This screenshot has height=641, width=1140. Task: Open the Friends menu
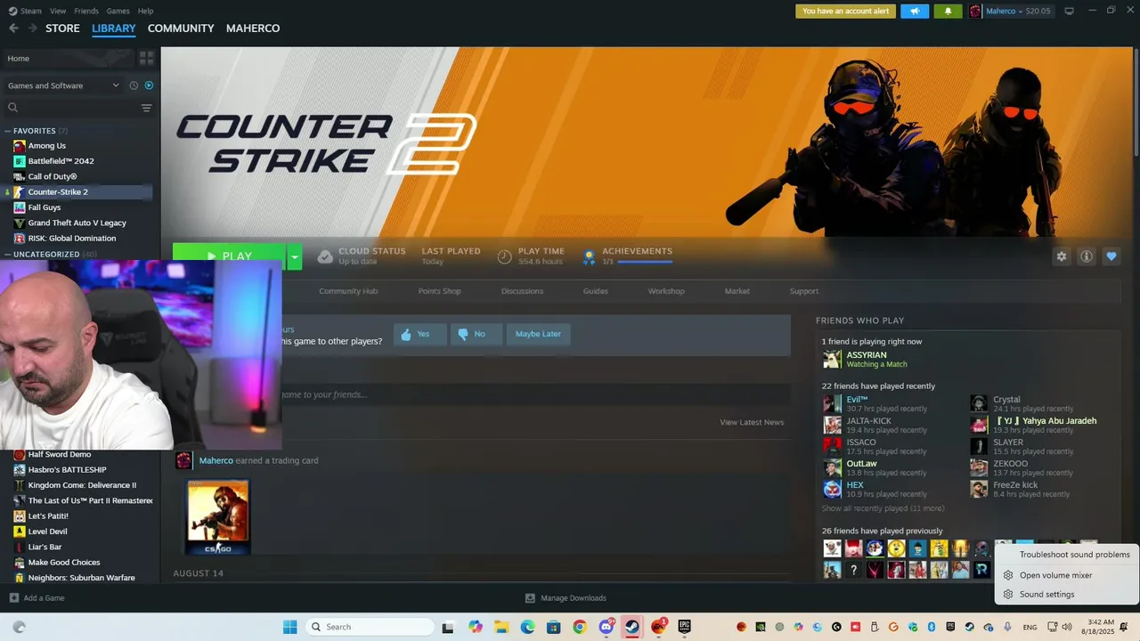tap(86, 11)
